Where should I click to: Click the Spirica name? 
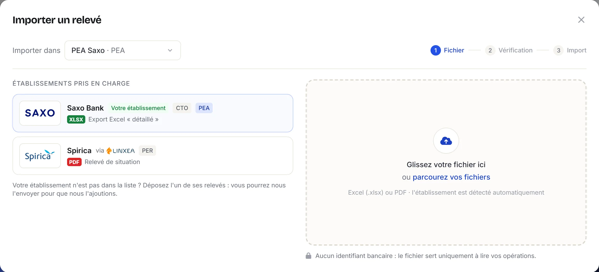click(x=79, y=151)
